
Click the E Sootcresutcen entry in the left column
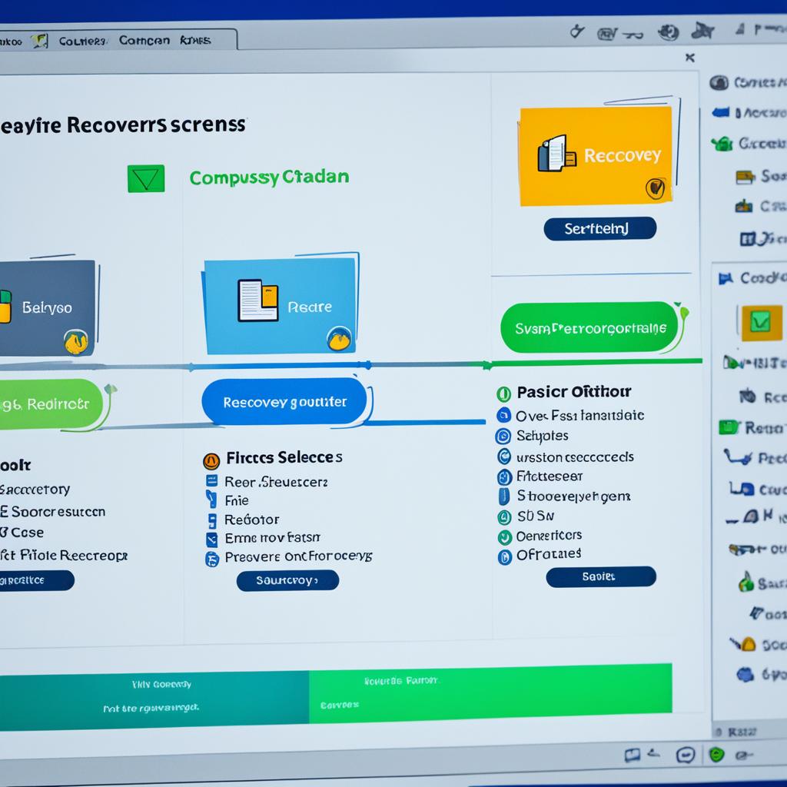[x=53, y=511]
